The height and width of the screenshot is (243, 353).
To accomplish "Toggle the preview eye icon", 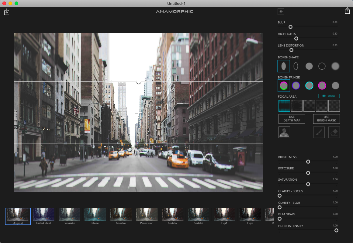I will click(x=281, y=12).
